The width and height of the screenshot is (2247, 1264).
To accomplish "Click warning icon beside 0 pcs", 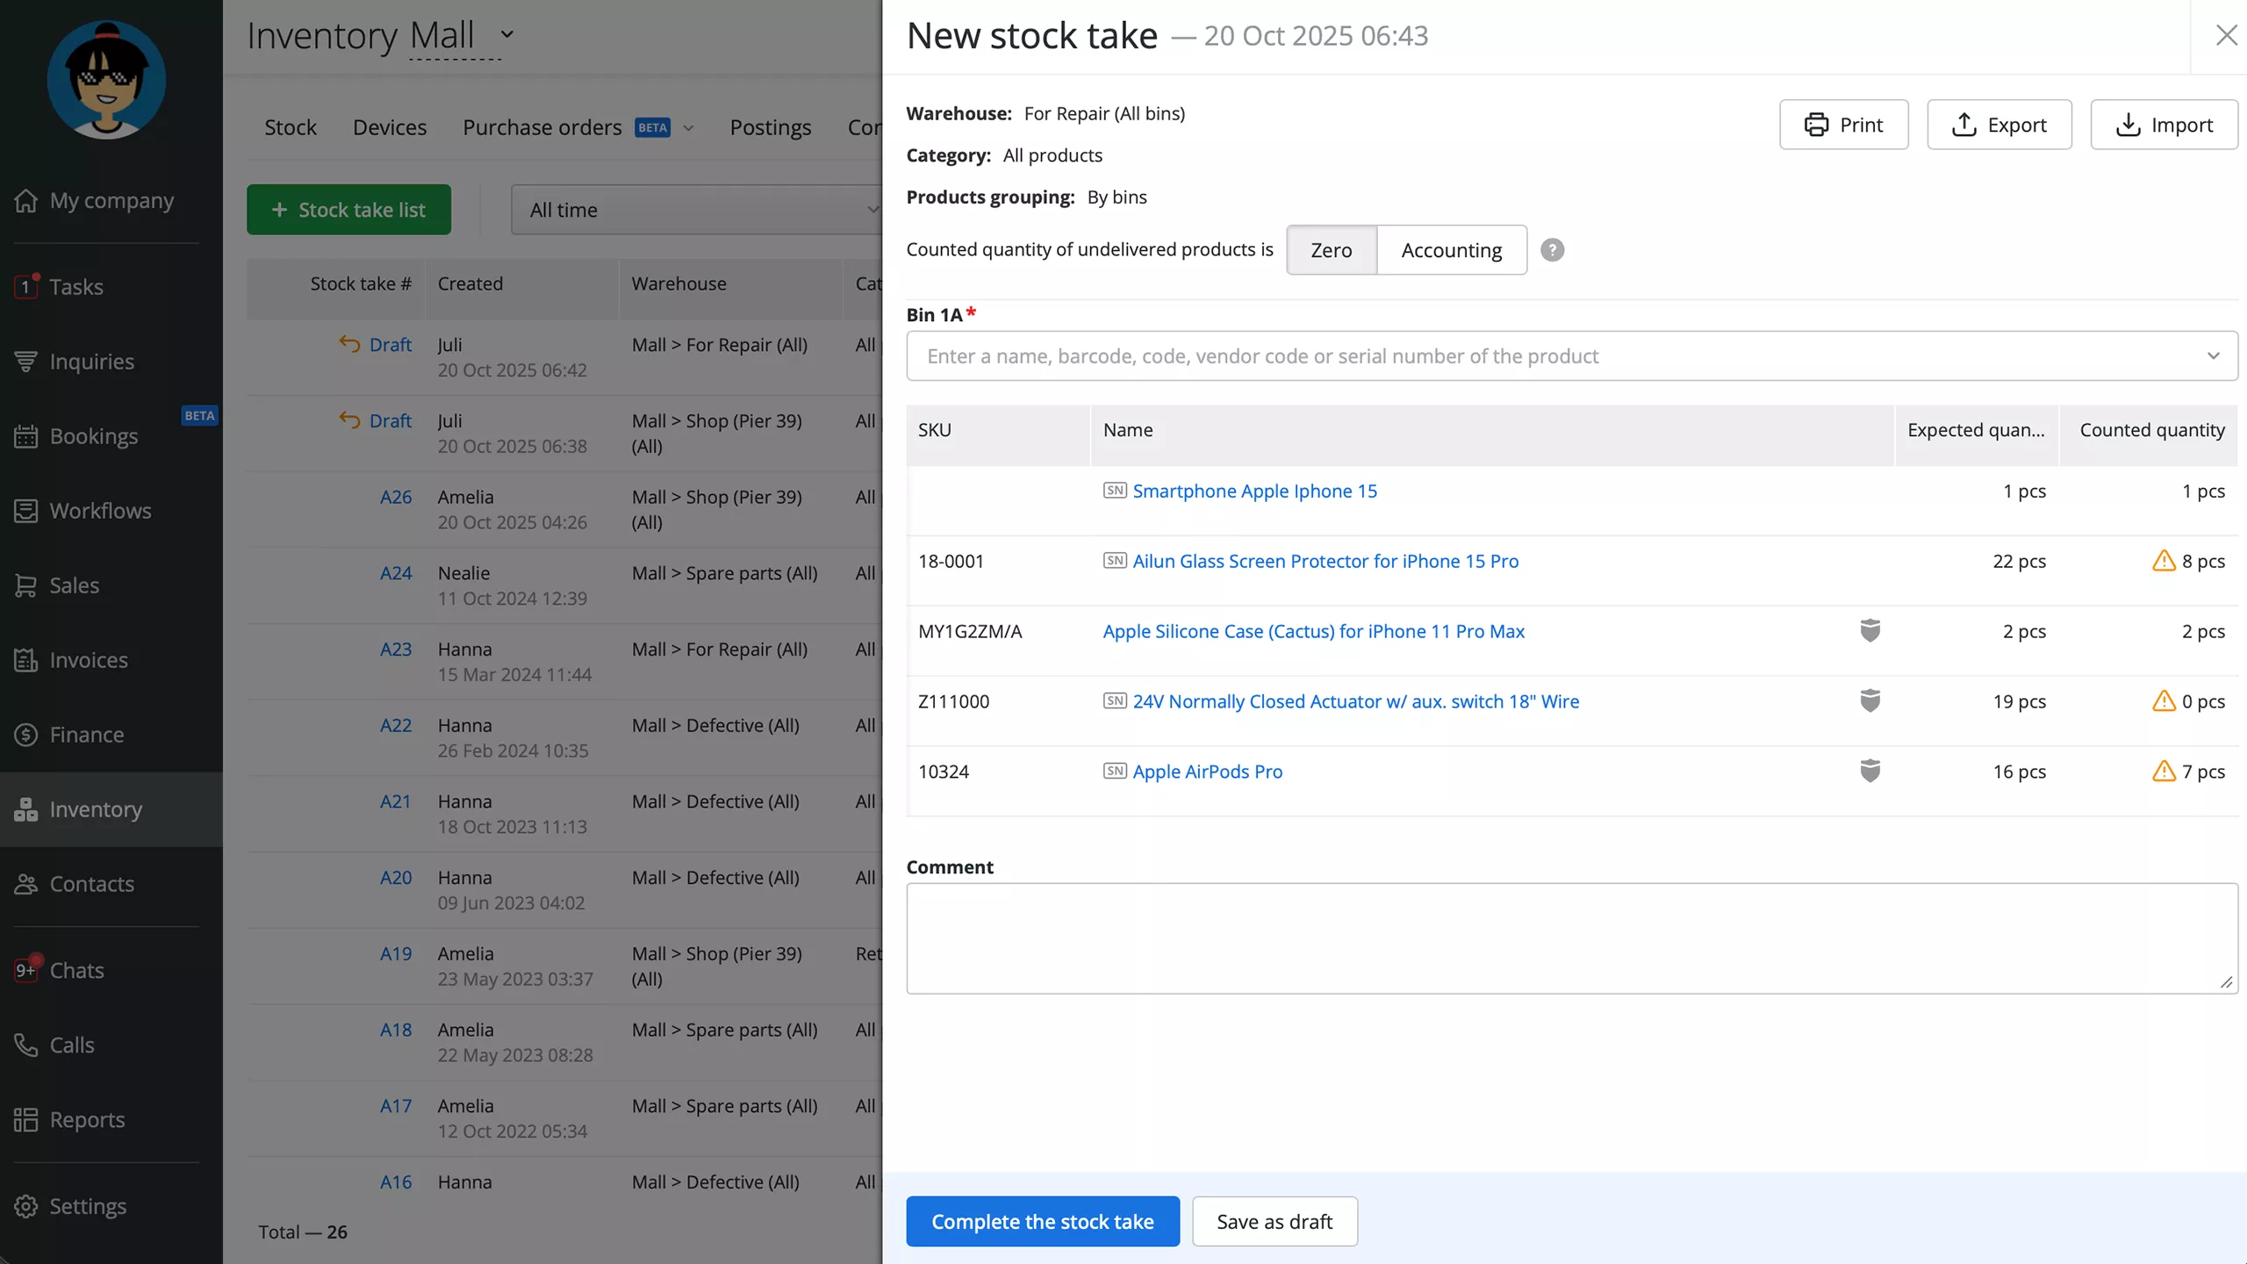I will tap(2163, 701).
